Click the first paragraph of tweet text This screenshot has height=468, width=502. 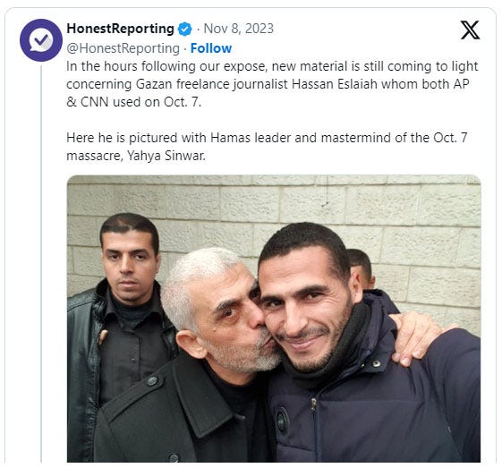[x=272, y=84]
